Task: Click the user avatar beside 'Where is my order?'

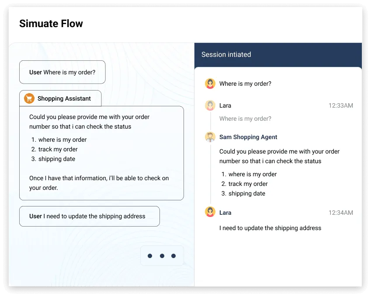Action: click(210, 83)
